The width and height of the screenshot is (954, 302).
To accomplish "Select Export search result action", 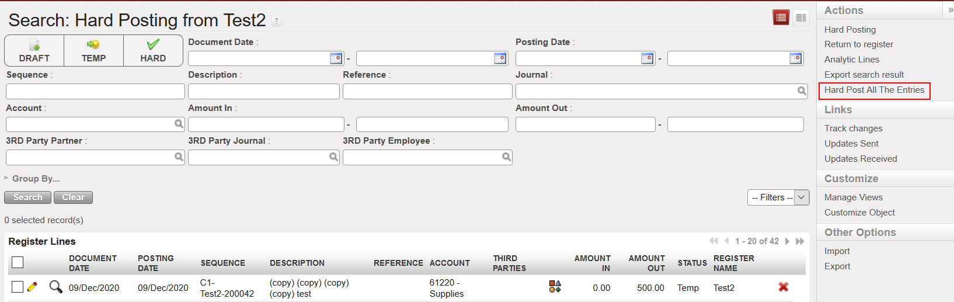I will click(864, 75).
